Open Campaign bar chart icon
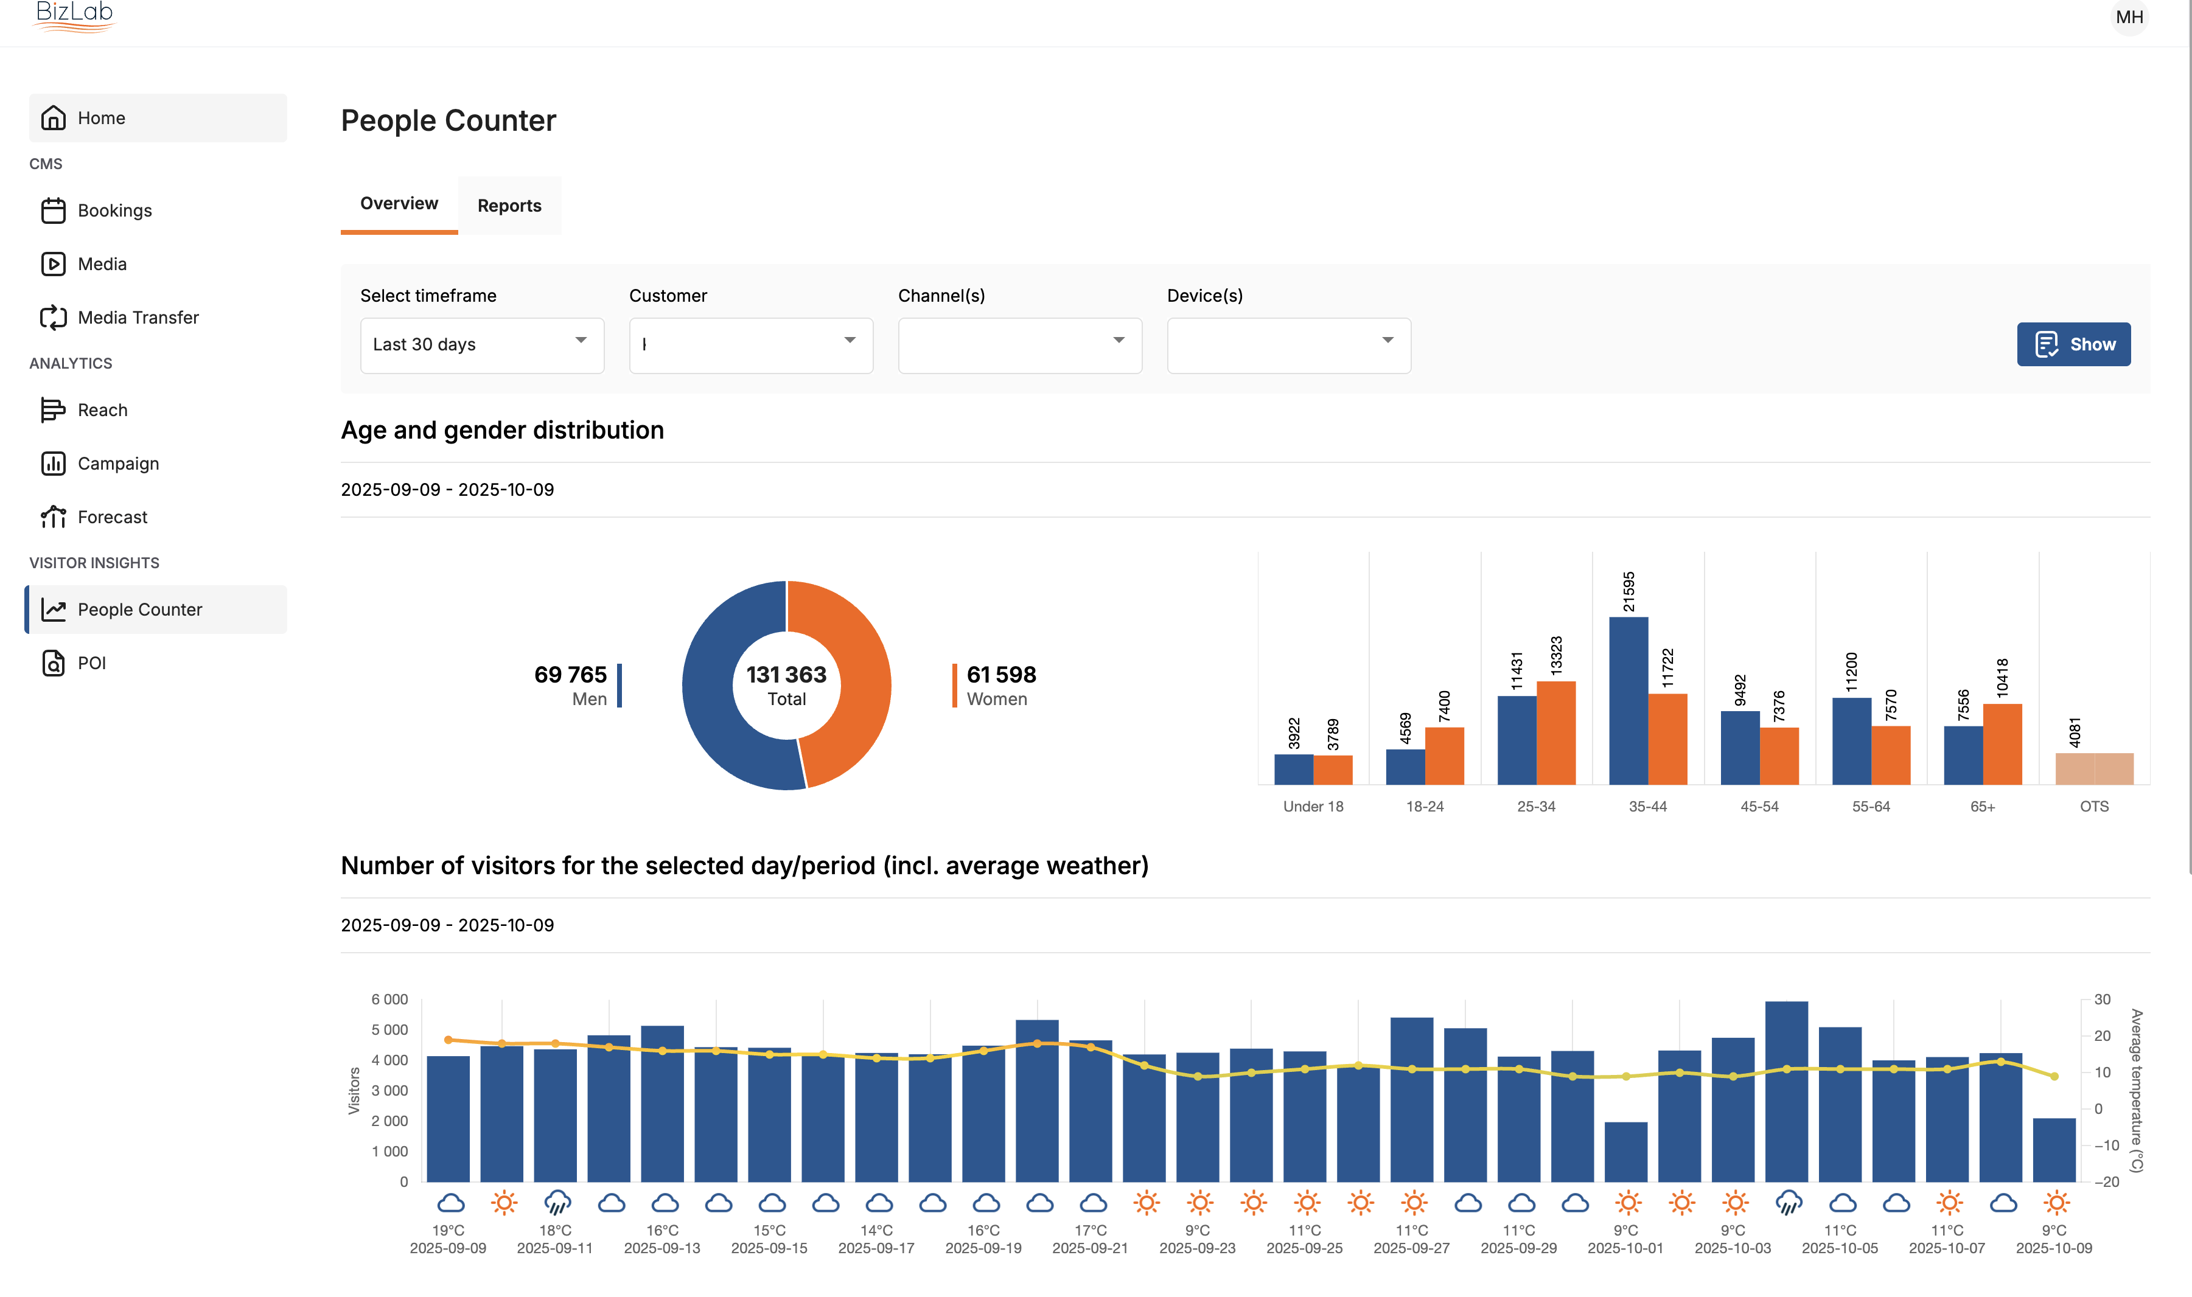The width and height of the screenshot is (2192, 1297). coord(54,463)
